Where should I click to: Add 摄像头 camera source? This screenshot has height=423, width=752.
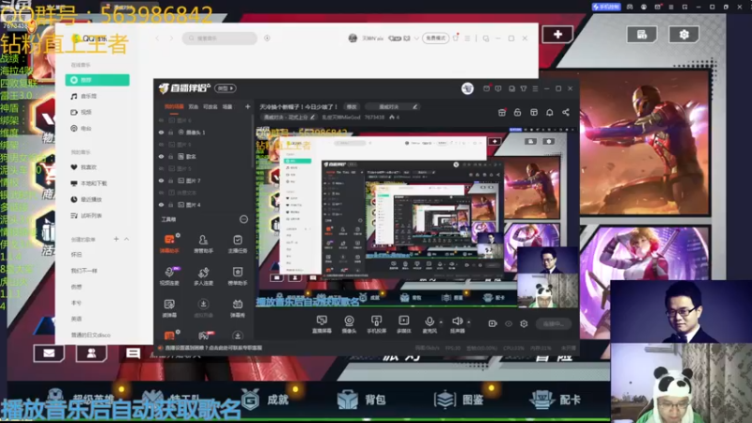point(349,323)
